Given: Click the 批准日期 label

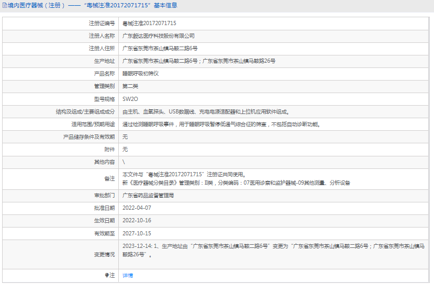Looking at the screenshot, I should point(104,208).
